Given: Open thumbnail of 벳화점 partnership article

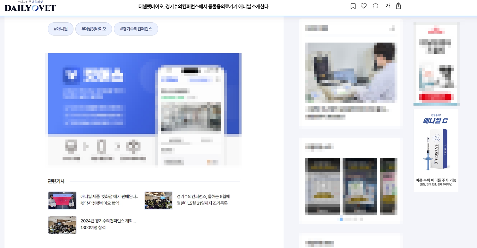Looking at the screenshot, I should click(x=62, y=201).
